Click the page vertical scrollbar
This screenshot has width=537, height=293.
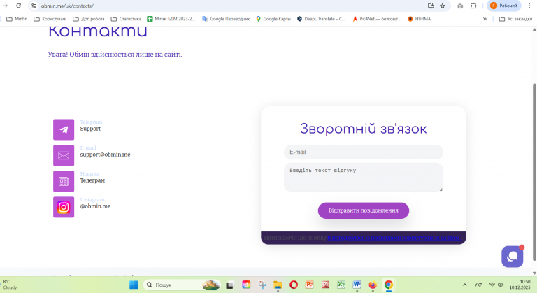534,171
